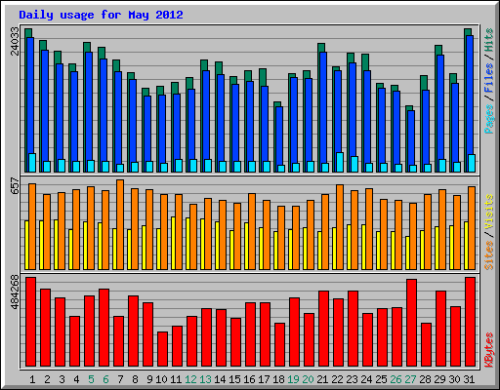Click the red KBytes bar for day 6
500x390 pixels.
point(104,328)
